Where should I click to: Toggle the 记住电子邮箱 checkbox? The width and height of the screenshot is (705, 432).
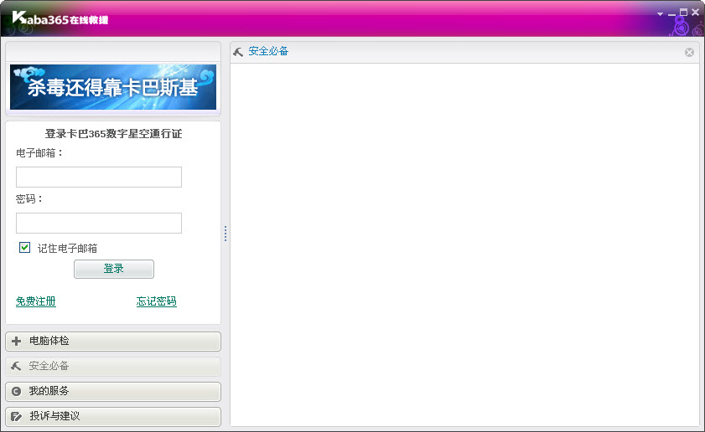point(25,248)
